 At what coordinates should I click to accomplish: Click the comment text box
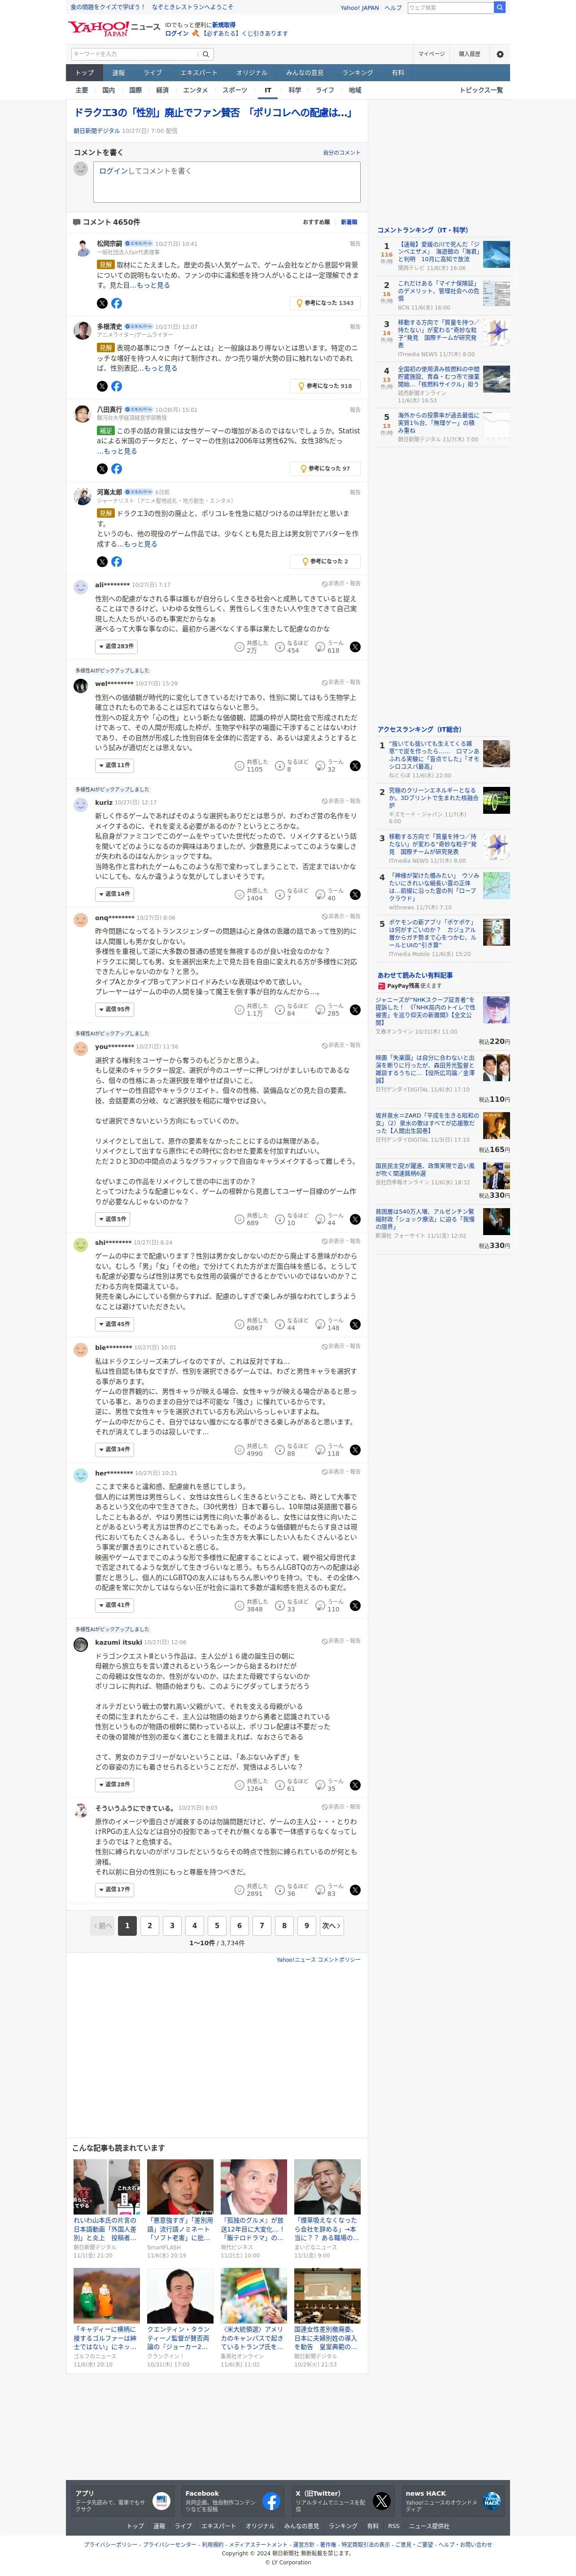[x=227, y=182]
